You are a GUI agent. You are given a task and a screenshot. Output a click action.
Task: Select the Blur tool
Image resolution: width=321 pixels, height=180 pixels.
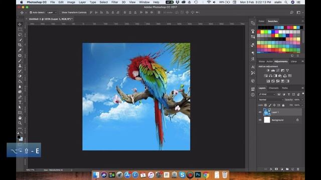[x=20, y=86]
